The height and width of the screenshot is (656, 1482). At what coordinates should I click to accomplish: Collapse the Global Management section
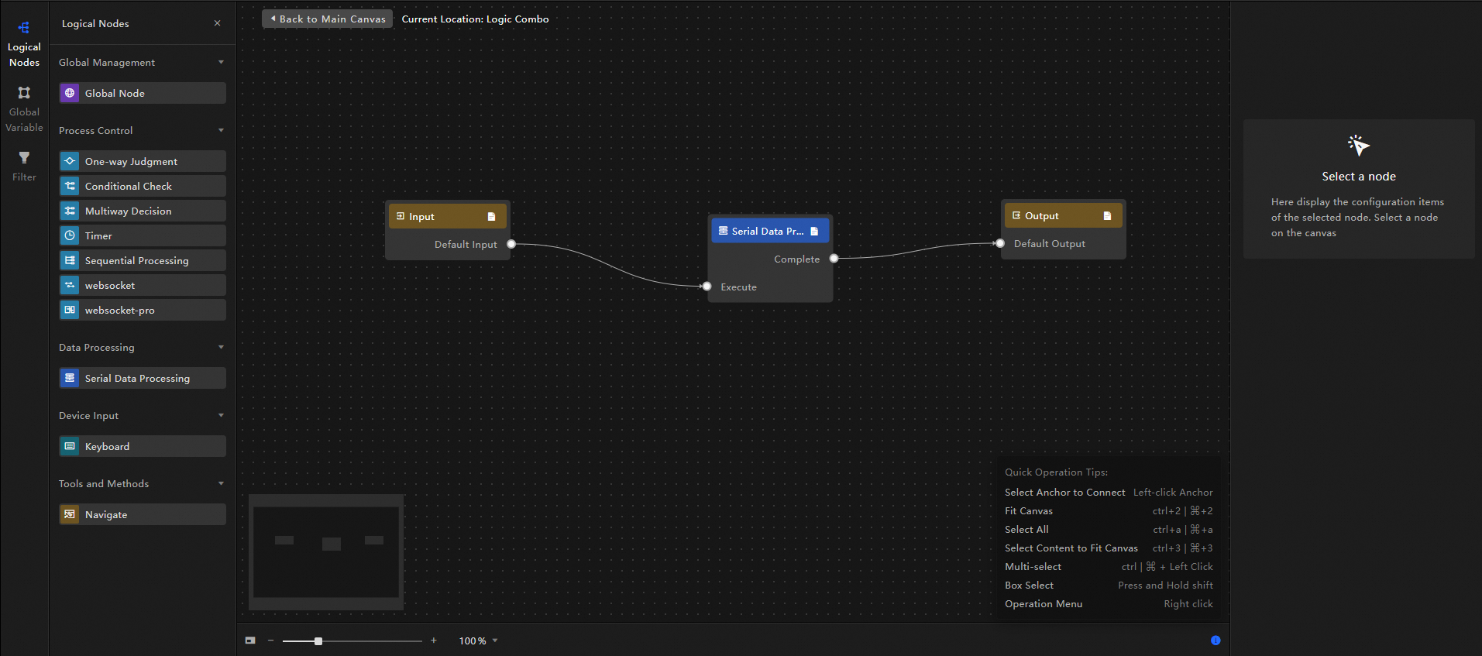pos(221,62)
